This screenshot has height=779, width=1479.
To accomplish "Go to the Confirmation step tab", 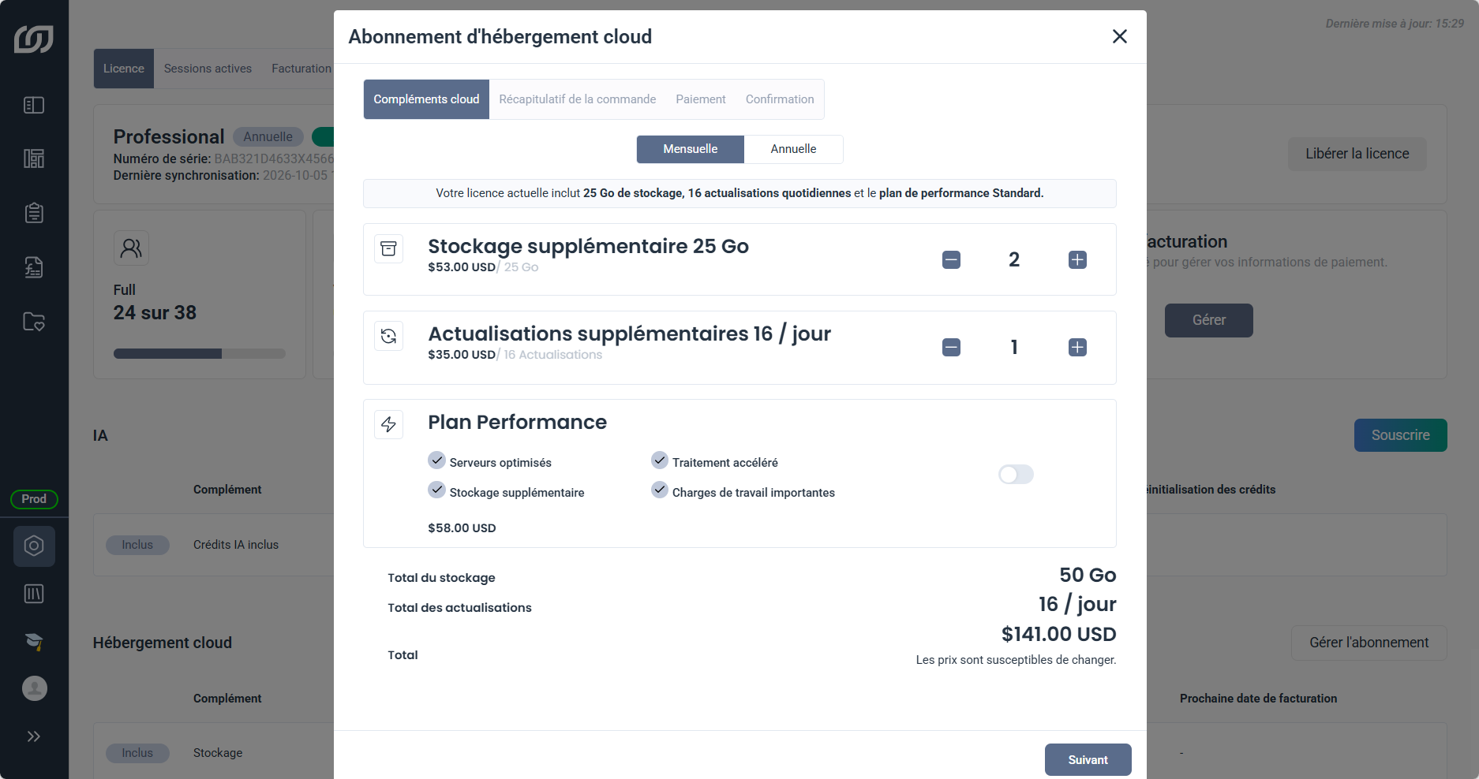I will [779, 99].
